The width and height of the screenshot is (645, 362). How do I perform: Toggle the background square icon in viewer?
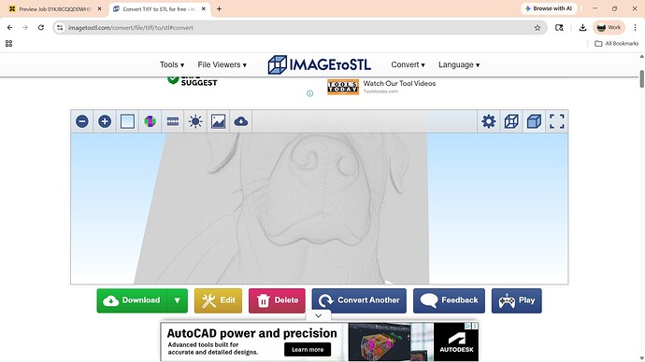127,121
